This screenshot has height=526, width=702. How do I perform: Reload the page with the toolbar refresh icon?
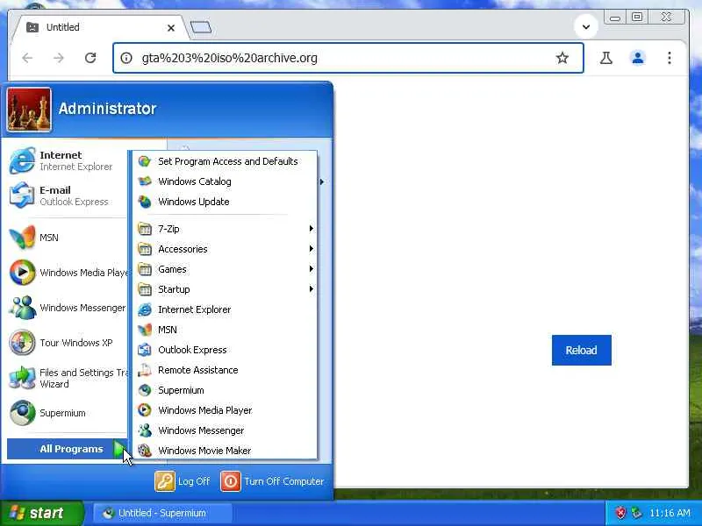click(x=90, y=58)
